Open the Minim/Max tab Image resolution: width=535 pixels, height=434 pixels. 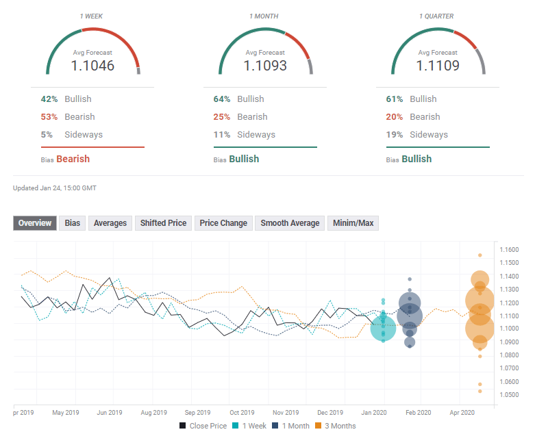pyautogui.click(x=353, y=223)
